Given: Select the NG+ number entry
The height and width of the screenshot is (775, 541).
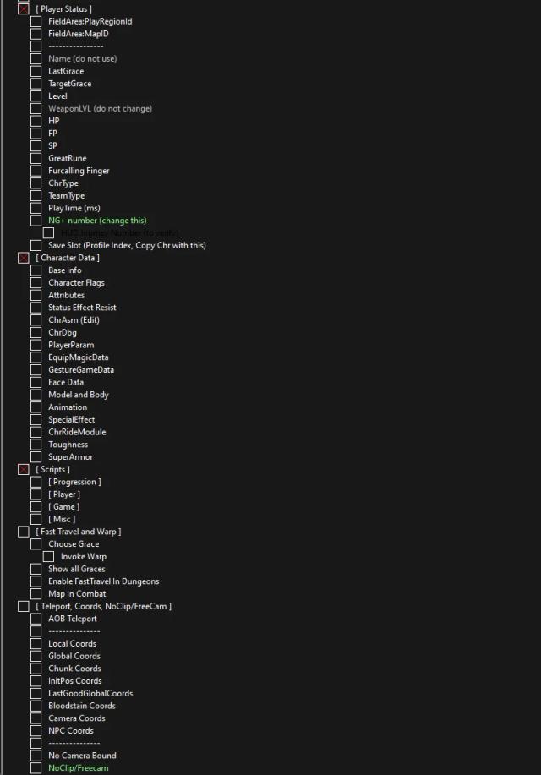Looking at the screenshot, I should (x=97, y=221).
